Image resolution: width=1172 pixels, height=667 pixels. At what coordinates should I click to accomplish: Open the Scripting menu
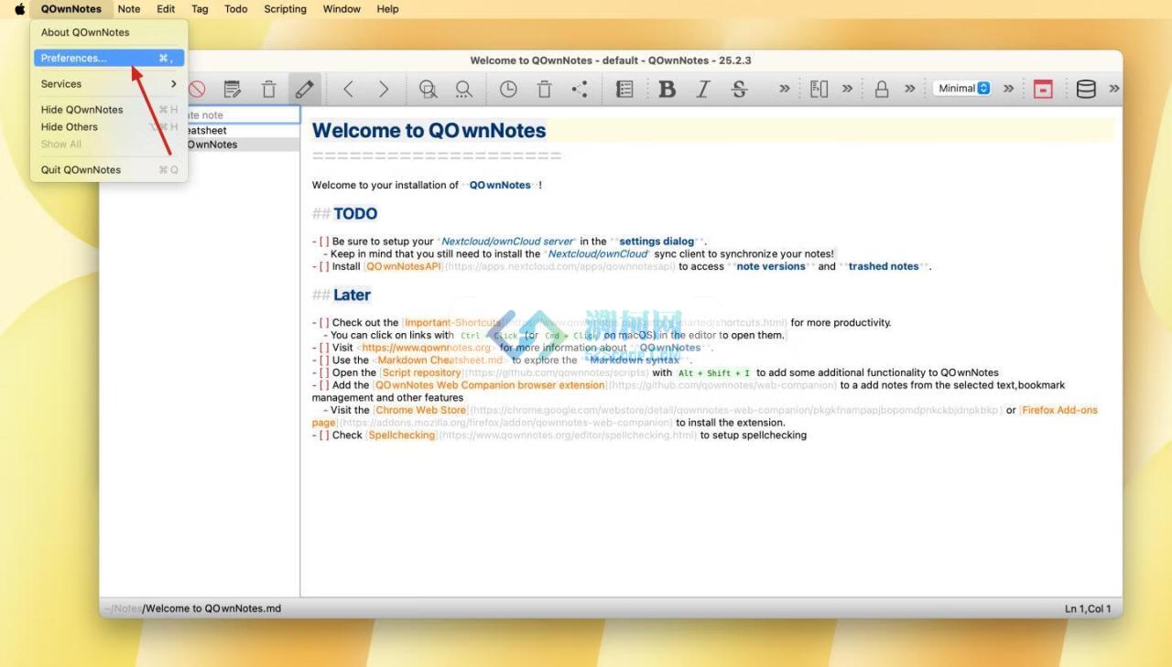[x=286, y=9]
